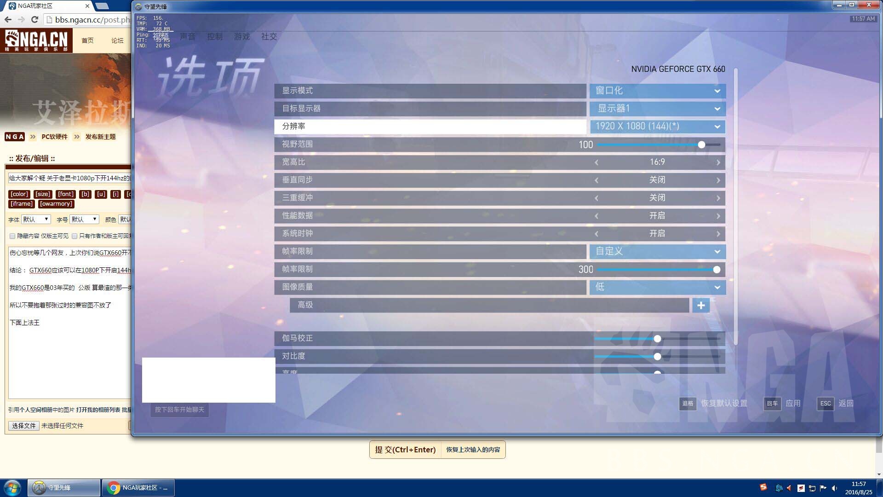Click the browser forward arrow
This screenshot has height=497, width=883.
pos(21,19)
